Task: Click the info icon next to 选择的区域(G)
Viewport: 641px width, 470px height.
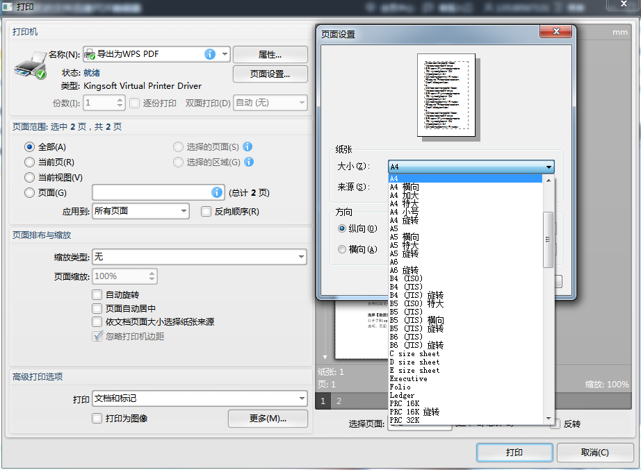Action: pos(249,162)
